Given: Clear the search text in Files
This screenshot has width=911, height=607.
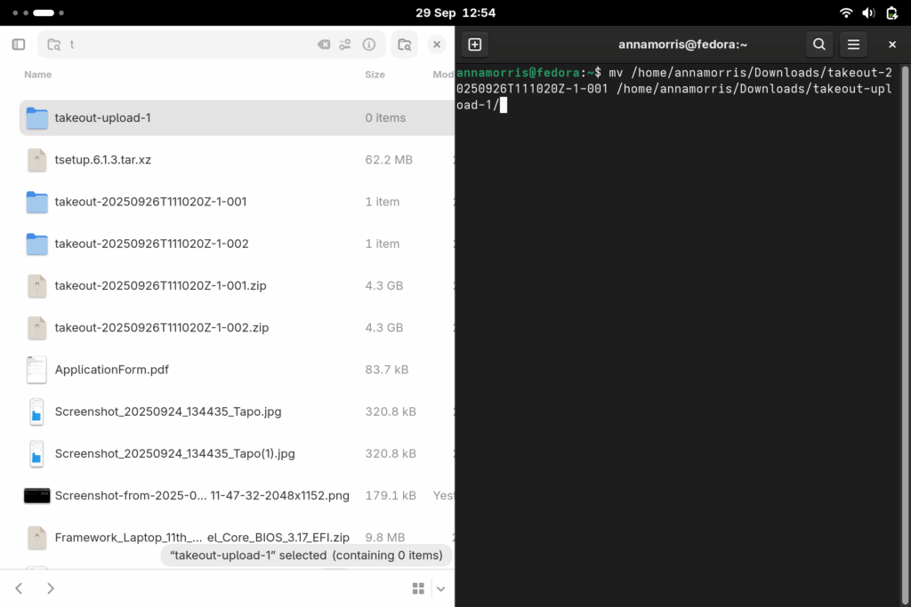Looking at the screenshot, I should (x=324, y=44).
